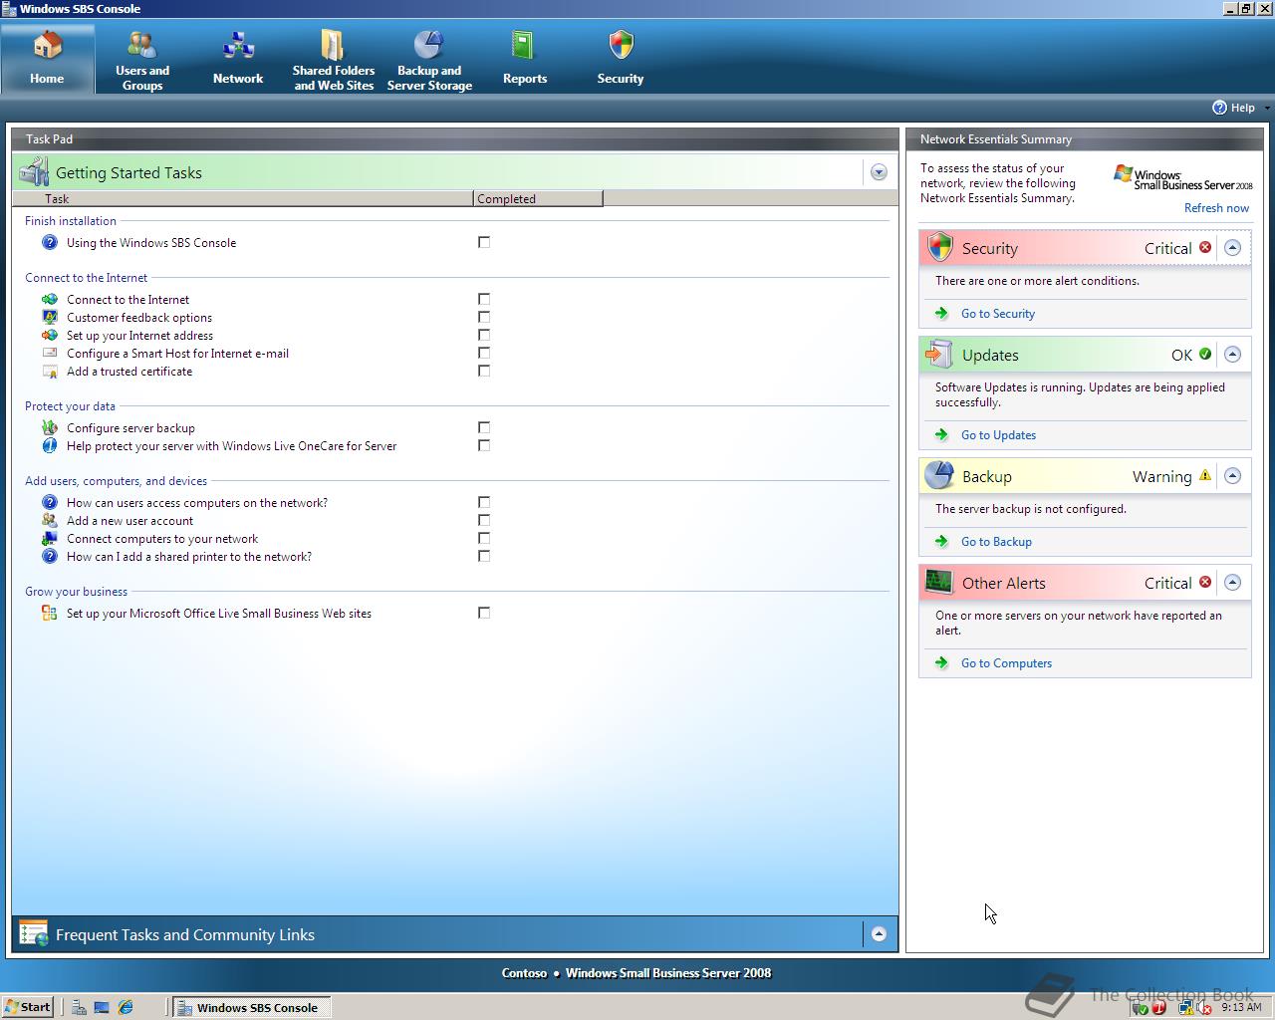
Task: Check Using the Windows SBS Console completed
Action: tap(484, 242)
